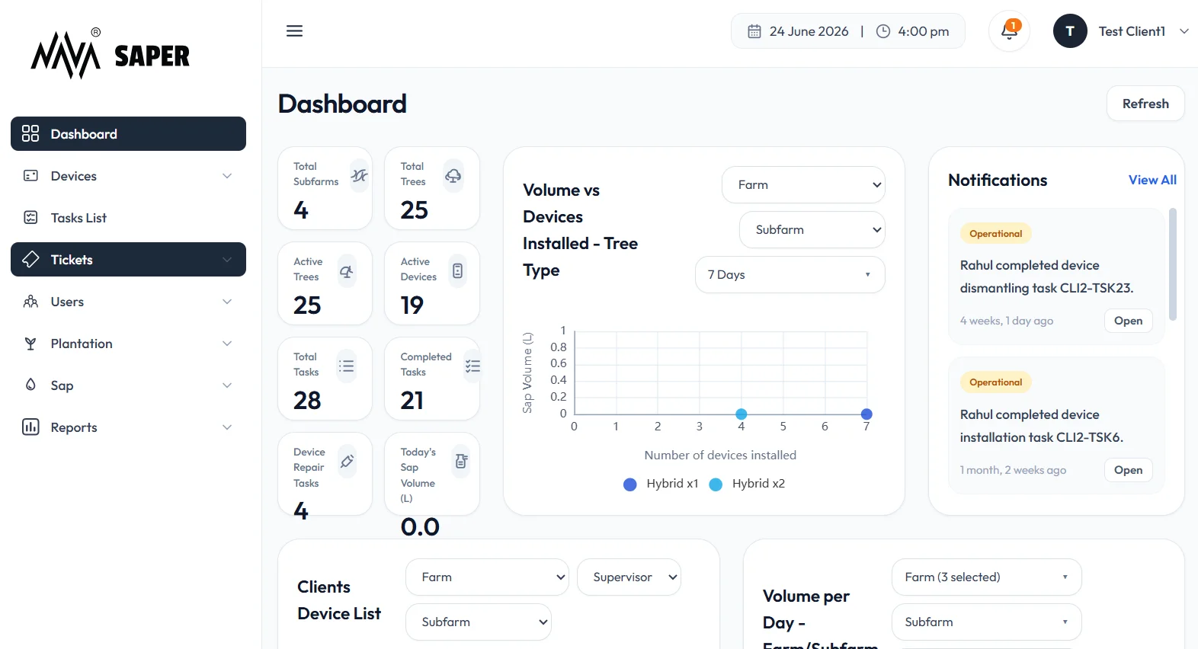This screenshot has height=649, width=1198.
Task: Open the Tasks List menu item
Action: [x=128, y=218]
